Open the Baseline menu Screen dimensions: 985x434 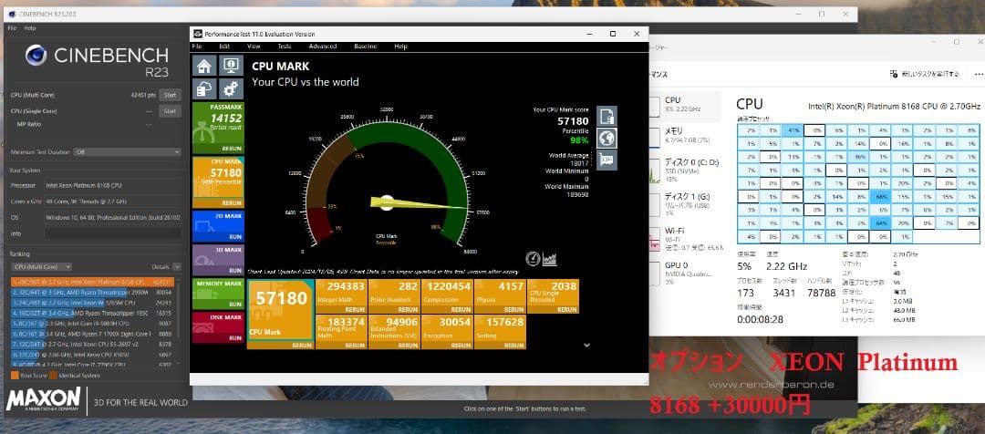click(365, 46)
